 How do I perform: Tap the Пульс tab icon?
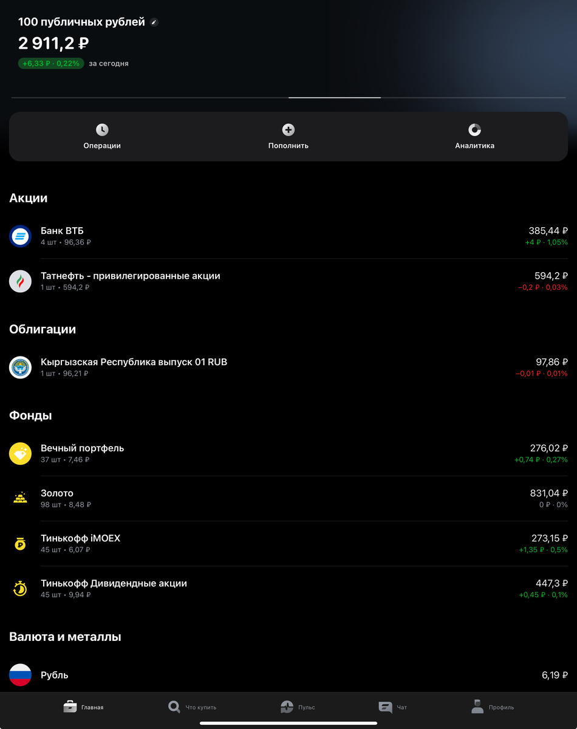(287, 707)
